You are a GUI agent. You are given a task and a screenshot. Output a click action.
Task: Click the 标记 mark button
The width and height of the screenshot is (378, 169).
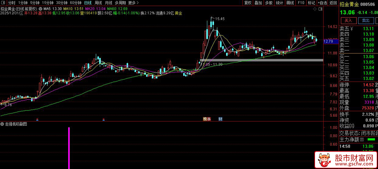click(311, 3)
